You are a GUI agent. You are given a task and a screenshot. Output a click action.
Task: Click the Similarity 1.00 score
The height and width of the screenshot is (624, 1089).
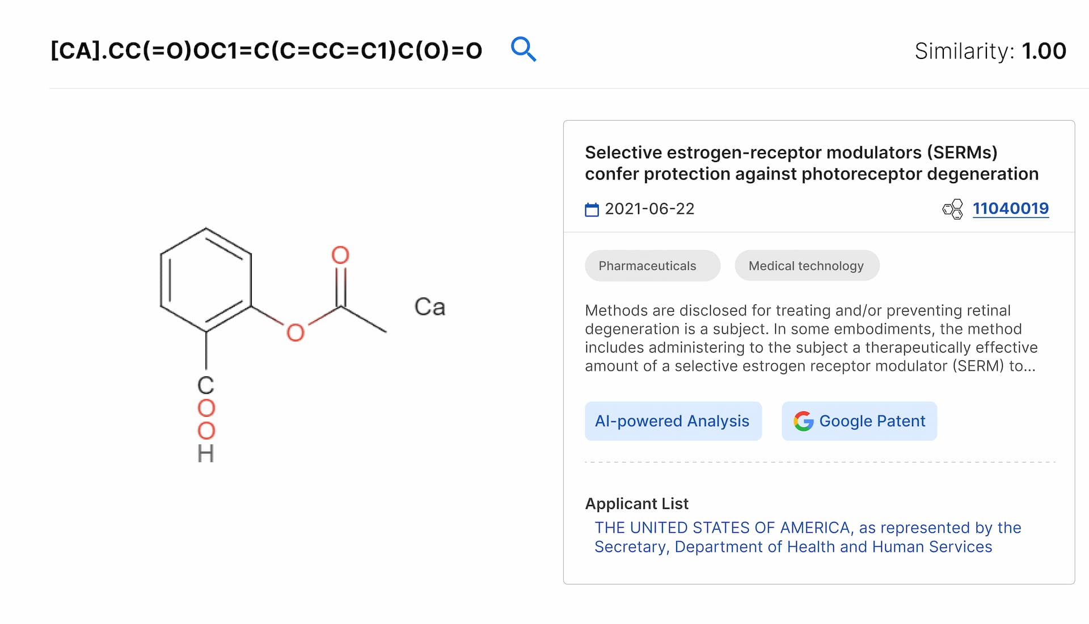point(990,51)
